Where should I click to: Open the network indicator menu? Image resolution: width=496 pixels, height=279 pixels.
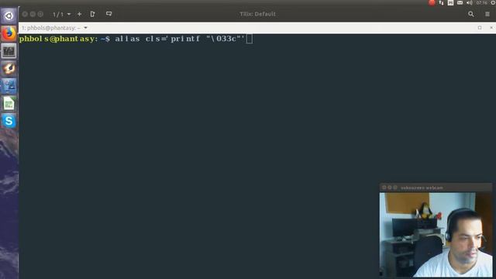coord(441,3)
